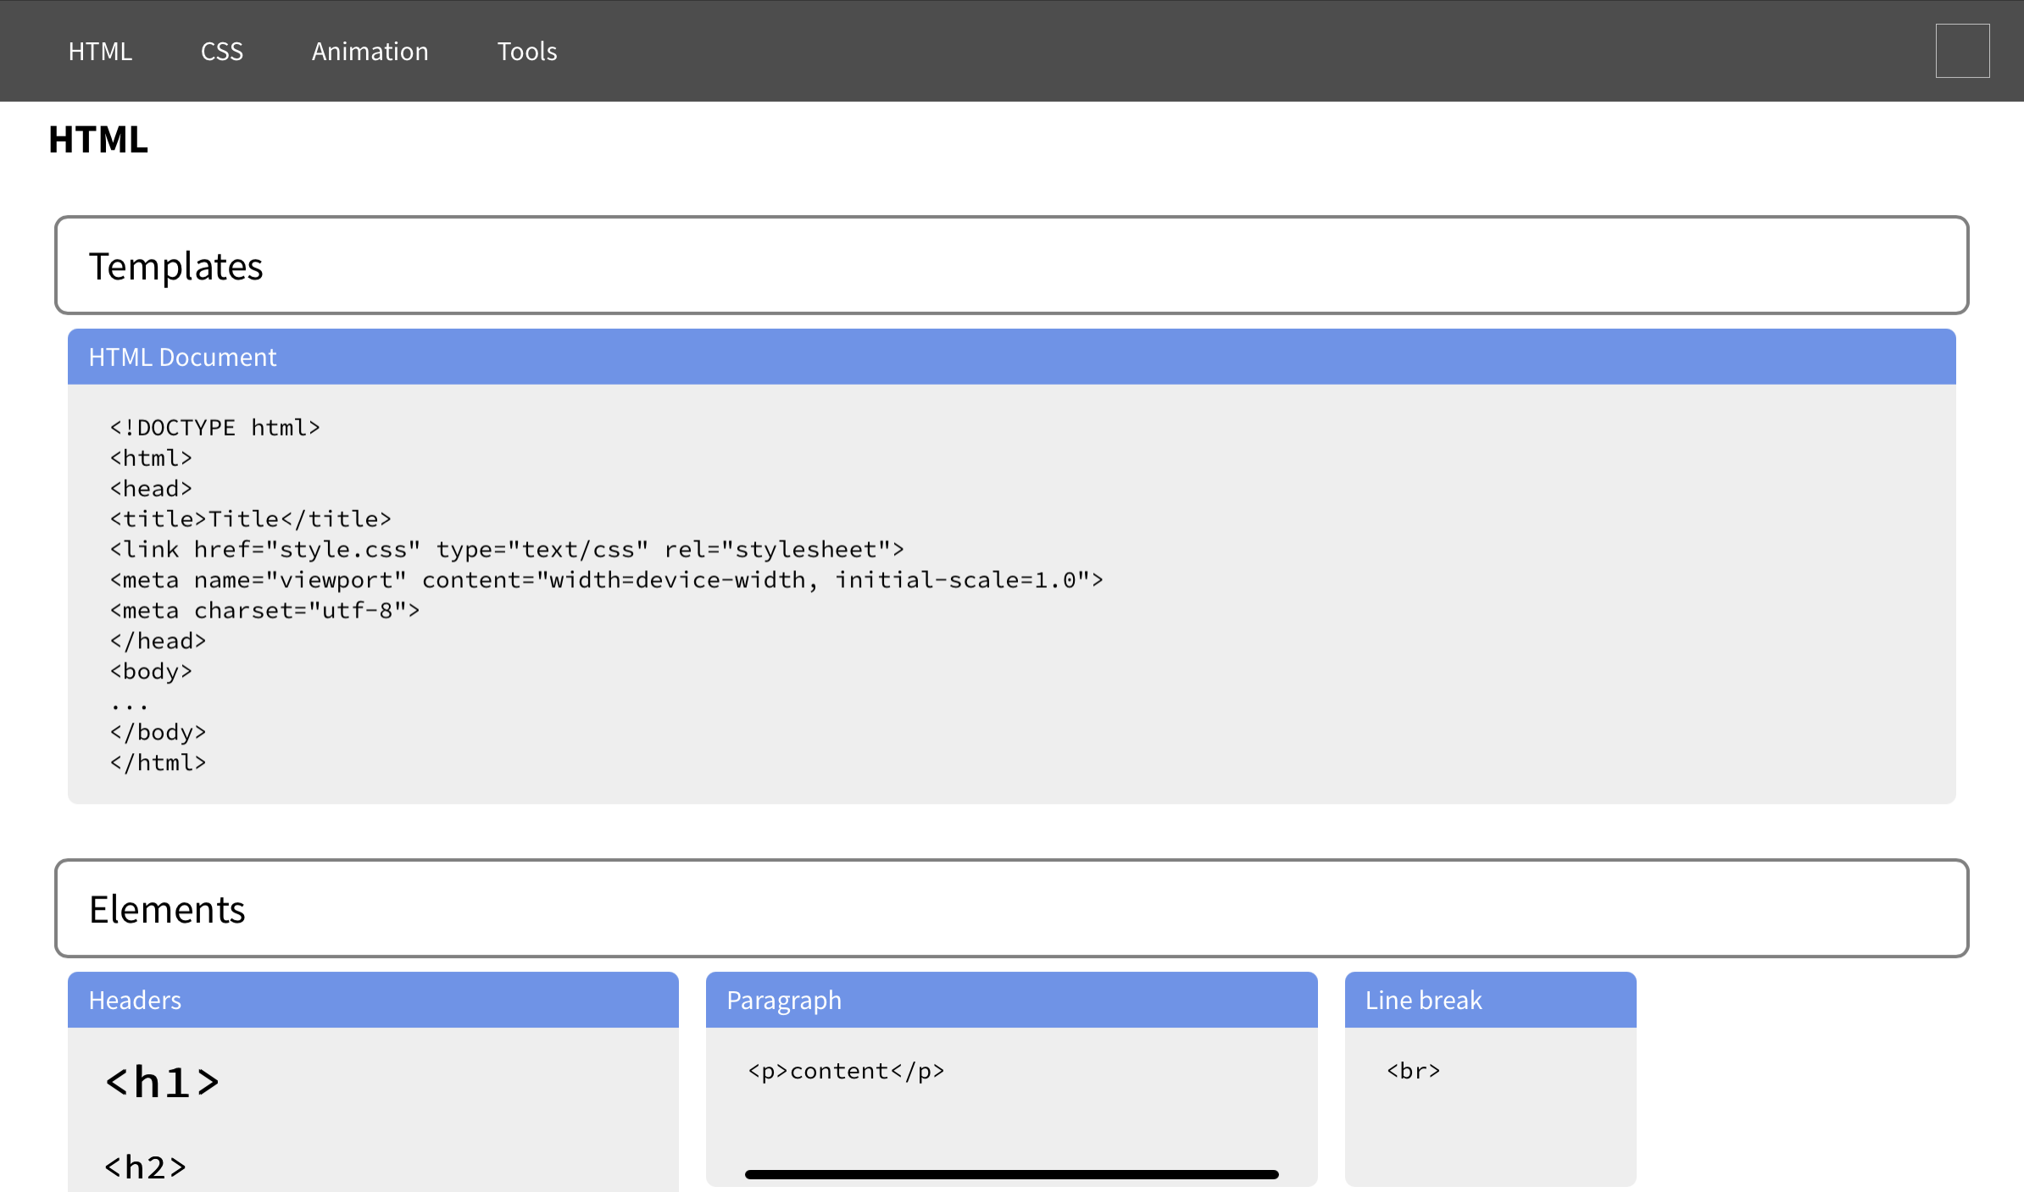Collapse the Elements section header
2024x1192 pixels.
tap(1011, 908)
